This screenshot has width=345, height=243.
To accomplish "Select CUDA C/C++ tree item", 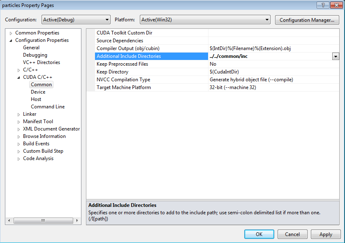I will pos(37,77).
